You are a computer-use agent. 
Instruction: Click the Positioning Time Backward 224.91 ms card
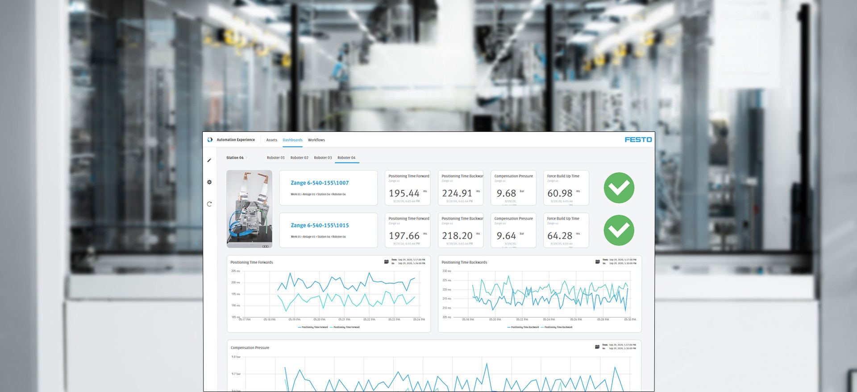point(461,188)
